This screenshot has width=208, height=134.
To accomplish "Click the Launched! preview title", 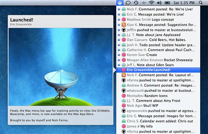I will point(22,20).
